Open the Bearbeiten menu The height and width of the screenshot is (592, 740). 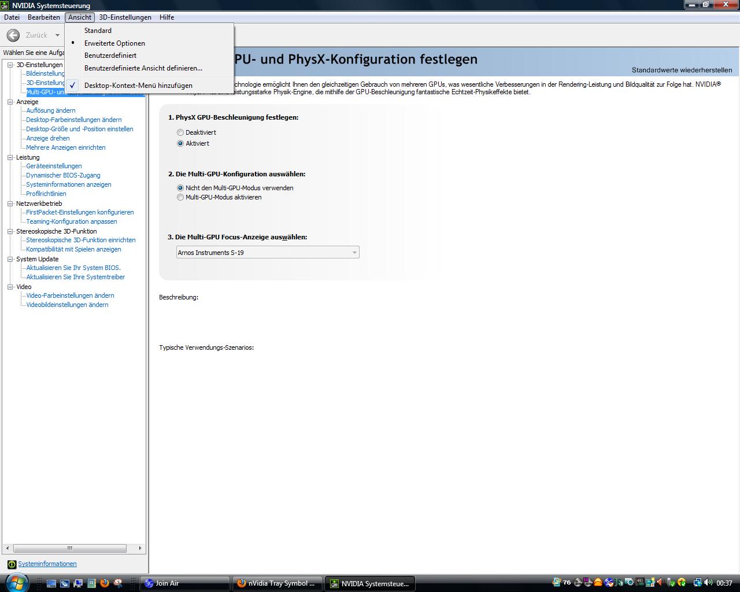coord(44,17)
